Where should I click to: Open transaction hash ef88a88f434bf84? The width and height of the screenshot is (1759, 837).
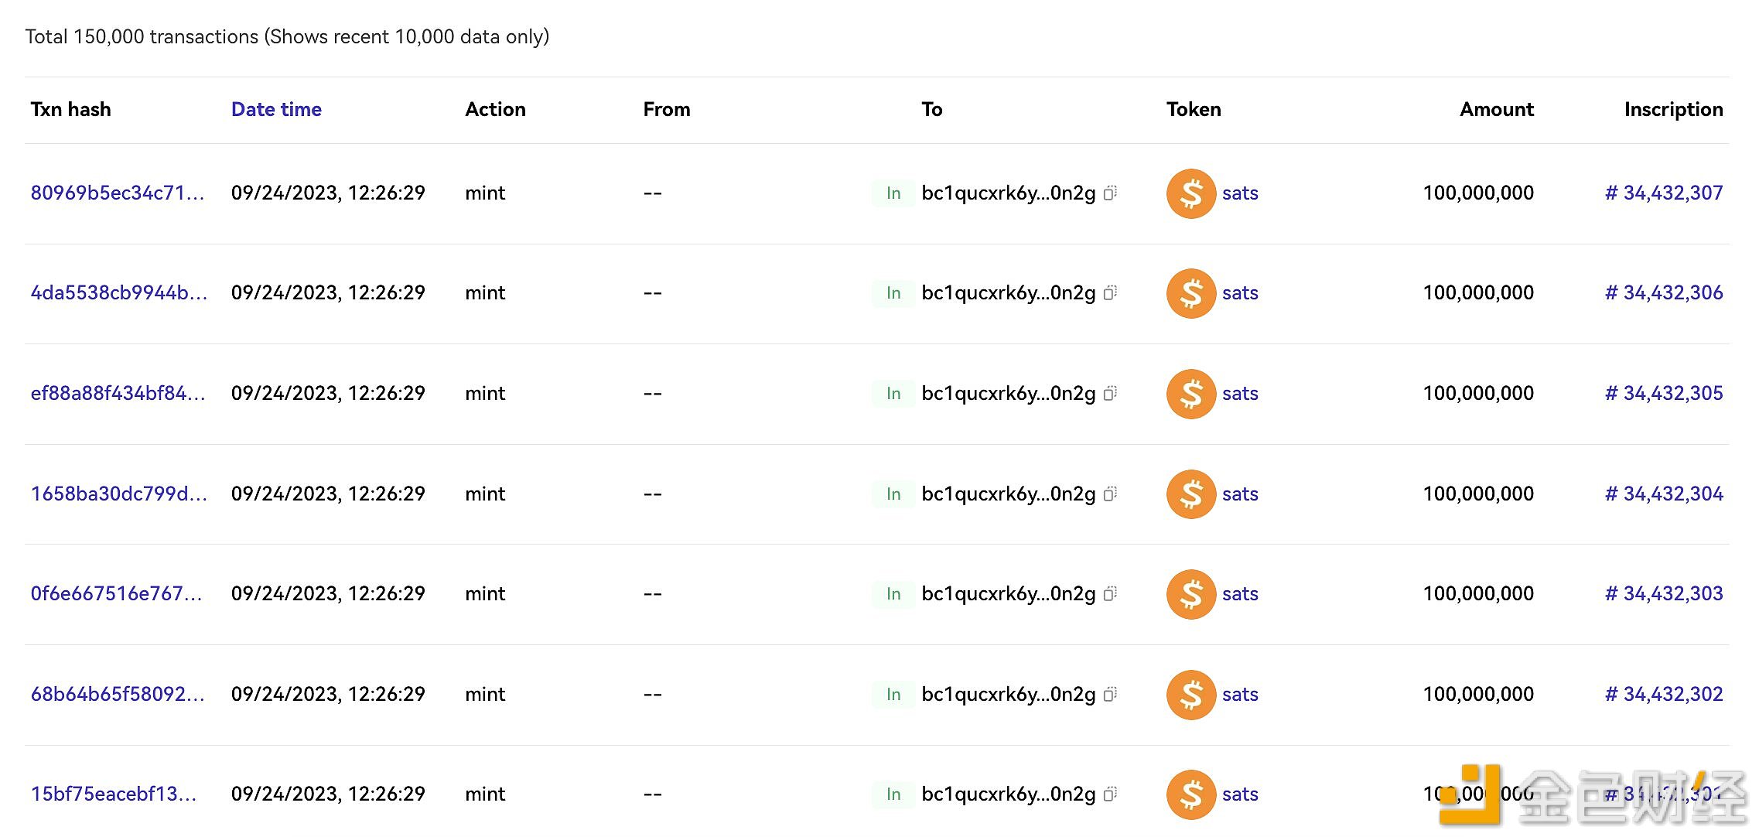(x=118, y=394)
